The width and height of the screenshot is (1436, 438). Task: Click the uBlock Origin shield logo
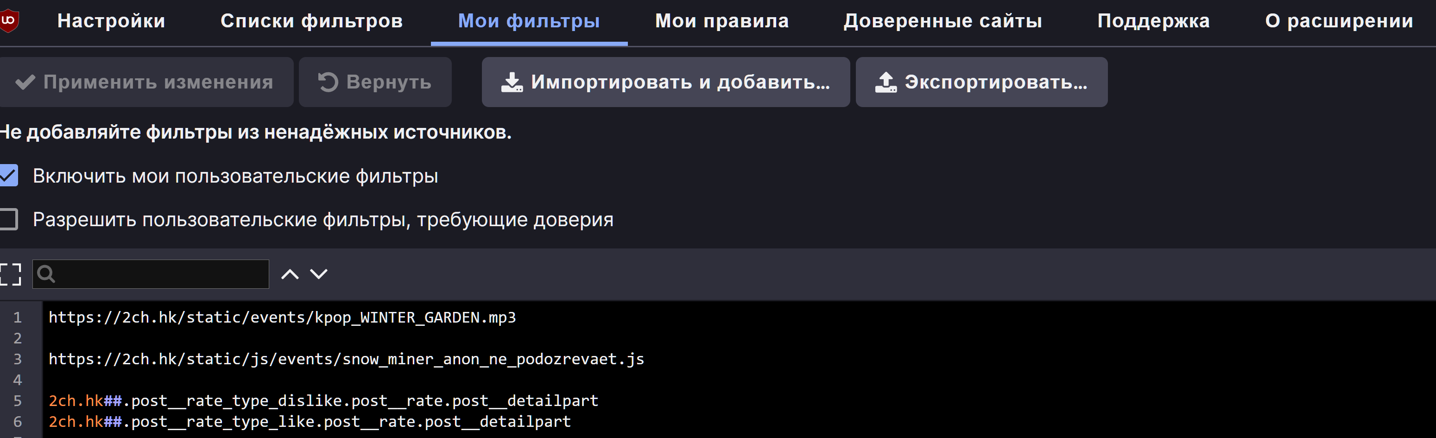click(x=9, y=21)
